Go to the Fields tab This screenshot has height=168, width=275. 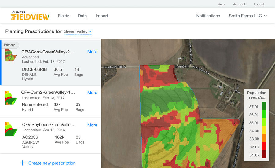64,16
